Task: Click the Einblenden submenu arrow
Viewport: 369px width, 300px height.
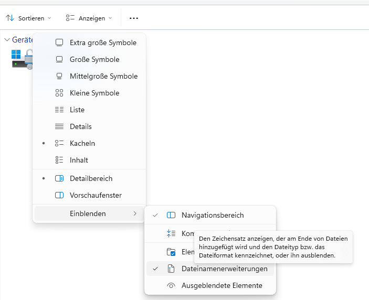Action: coord(135,213)
